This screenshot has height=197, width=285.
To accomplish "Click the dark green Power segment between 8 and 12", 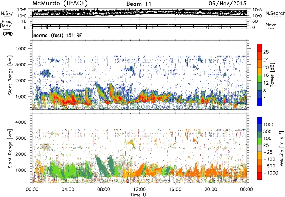I will 260,87.
